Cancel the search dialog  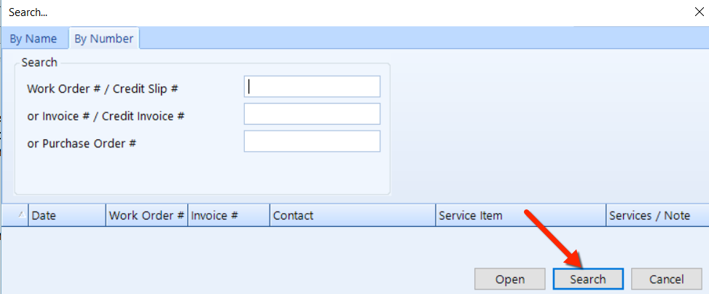coord(667,279)
